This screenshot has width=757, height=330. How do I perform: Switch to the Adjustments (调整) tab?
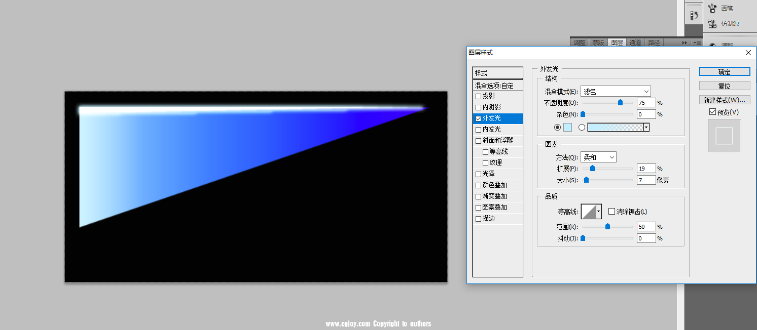pyautogui.click(x=580, y=43)
